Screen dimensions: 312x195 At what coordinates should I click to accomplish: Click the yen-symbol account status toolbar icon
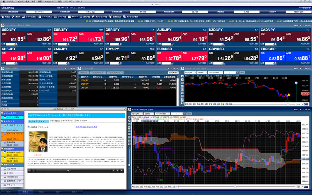[110, 17]
